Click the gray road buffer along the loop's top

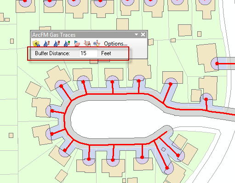116,97
